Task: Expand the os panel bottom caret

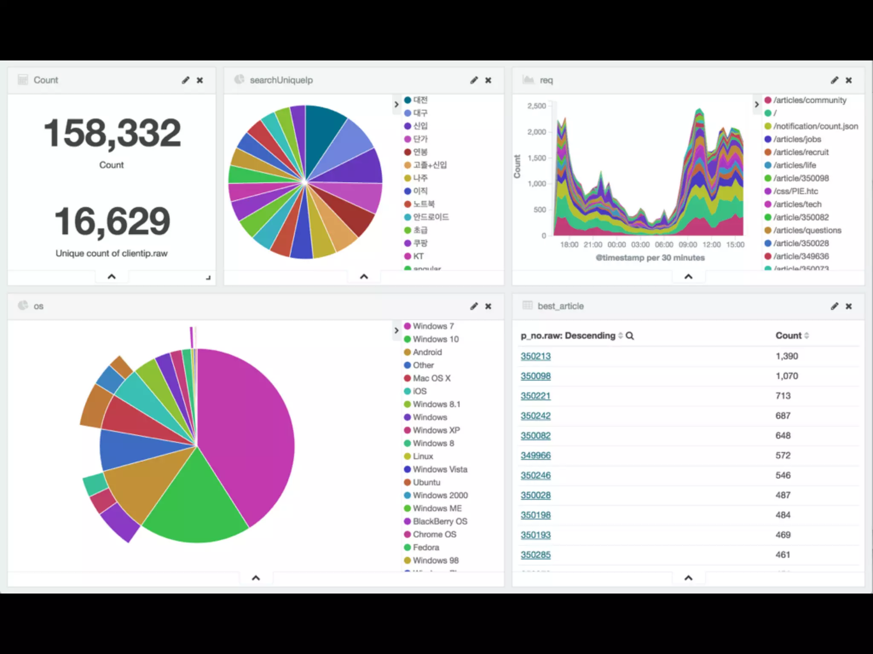Action: click(x=256, y=578)
